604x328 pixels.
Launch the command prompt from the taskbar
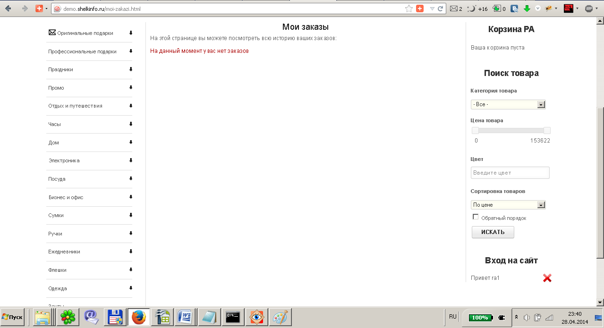point(233,317)
